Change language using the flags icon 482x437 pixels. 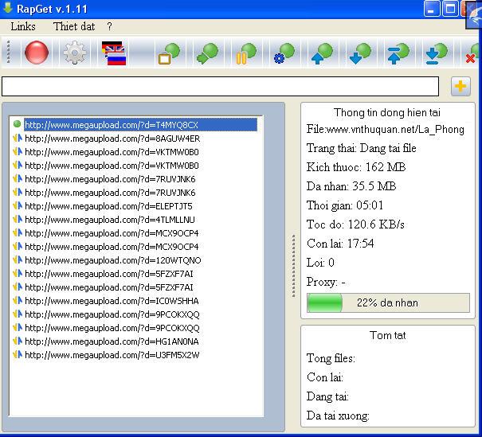pos(114,53)
